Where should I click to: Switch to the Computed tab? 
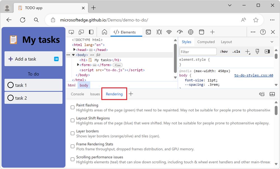(x=206, y=42)
